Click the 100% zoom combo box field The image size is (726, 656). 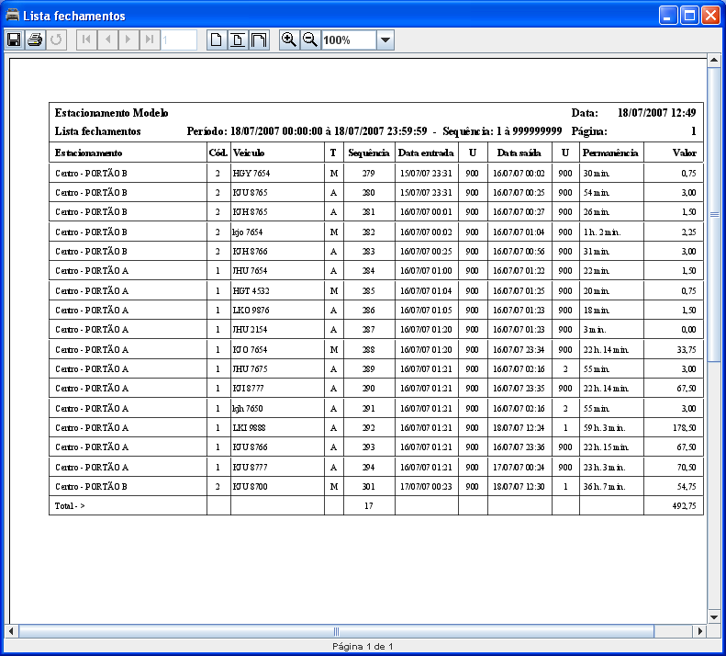coord(349,40)
